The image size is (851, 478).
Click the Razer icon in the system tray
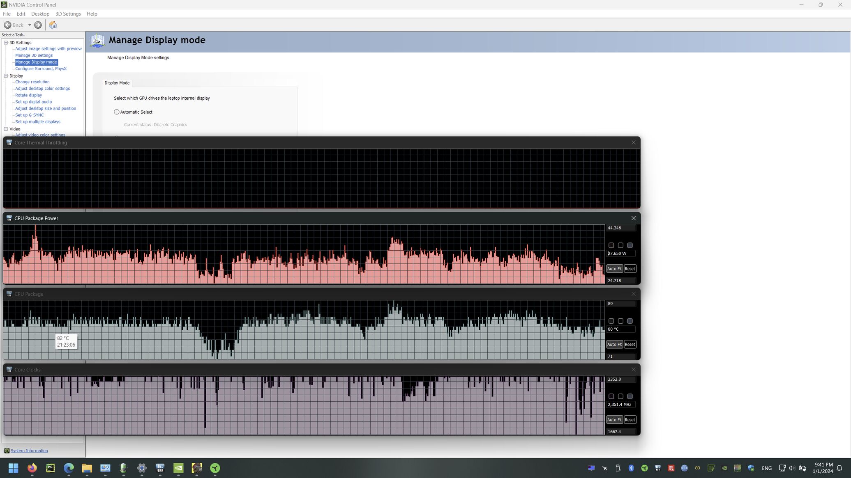(x=644, y=468)
